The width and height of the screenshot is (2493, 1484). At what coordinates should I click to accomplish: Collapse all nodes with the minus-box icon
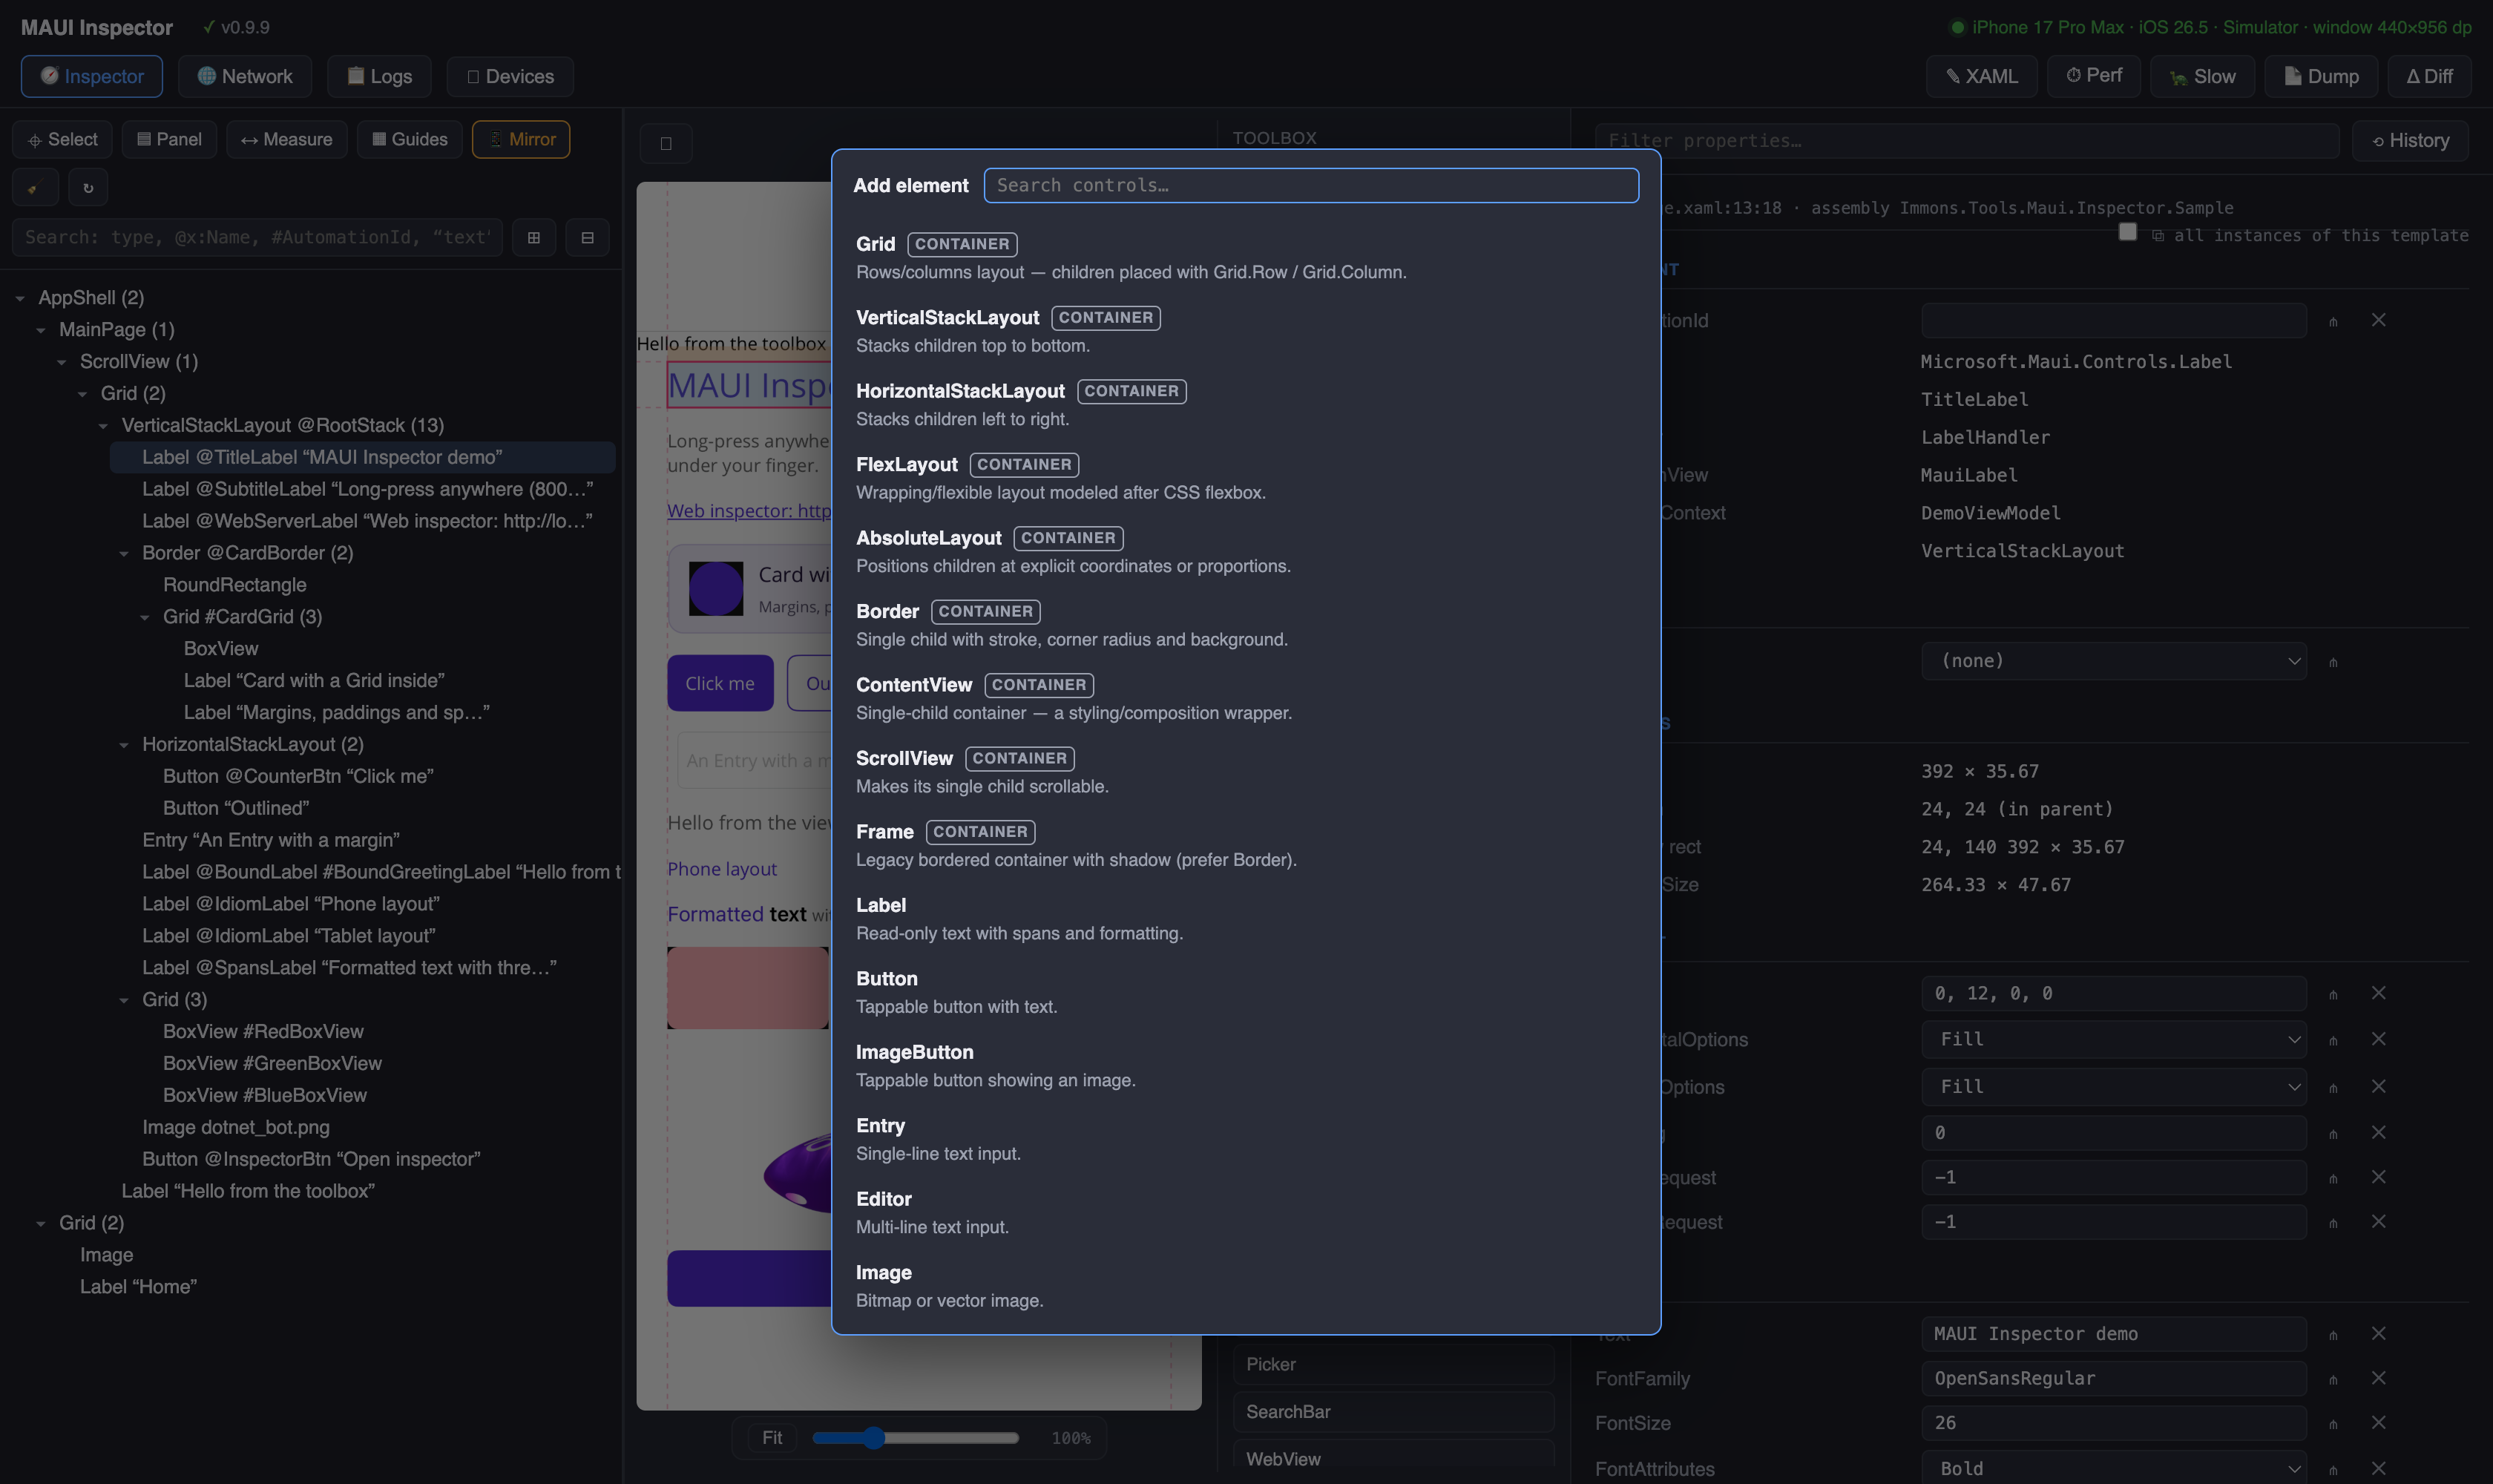588,238
